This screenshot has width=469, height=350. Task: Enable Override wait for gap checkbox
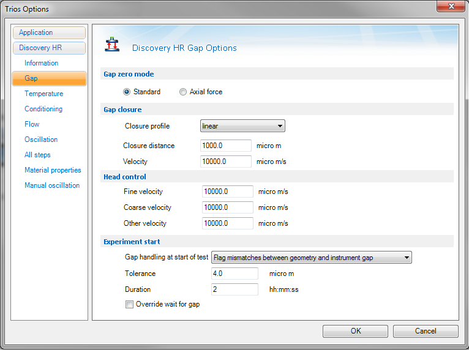pos(129,304)
